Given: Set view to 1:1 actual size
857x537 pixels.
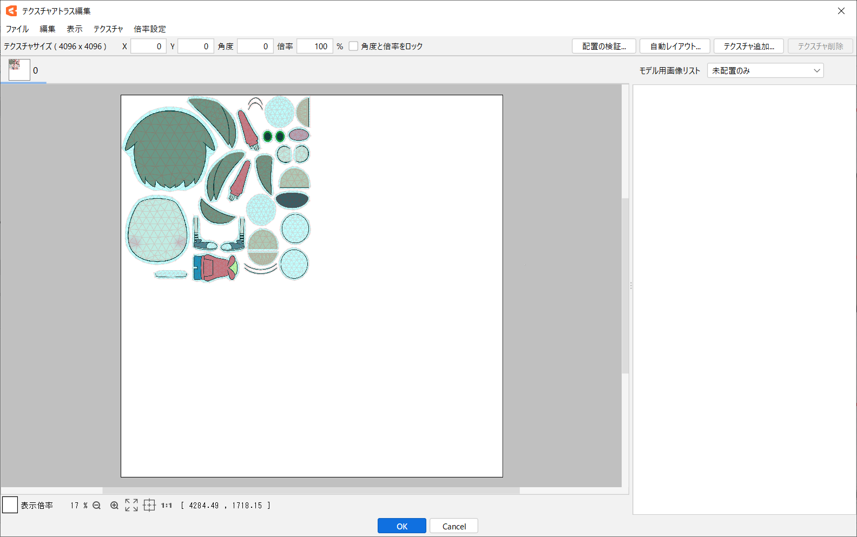Looking at the screenshot, I should (x=167, y=506).
